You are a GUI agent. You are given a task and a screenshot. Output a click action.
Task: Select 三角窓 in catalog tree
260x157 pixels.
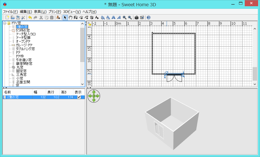coord(21,75)
